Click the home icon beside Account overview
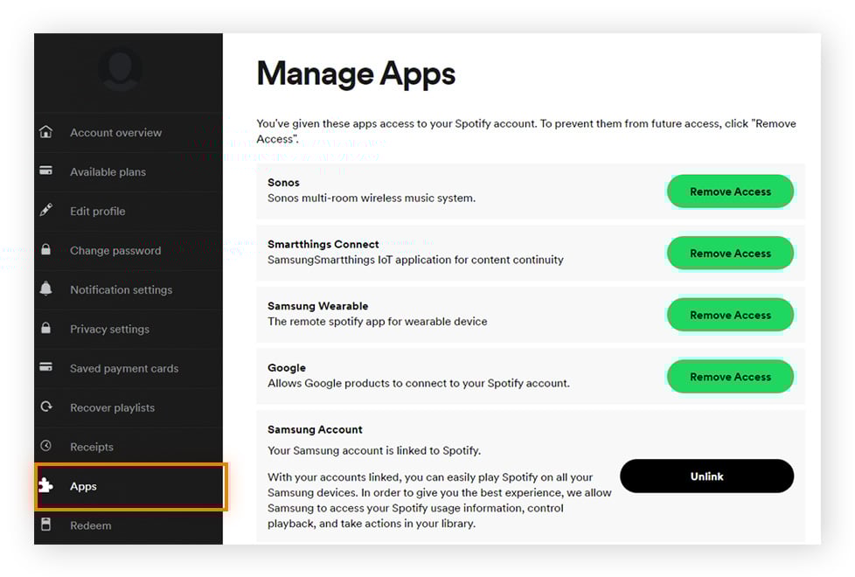The image size is (855, 577). pos(45,132)
